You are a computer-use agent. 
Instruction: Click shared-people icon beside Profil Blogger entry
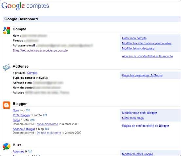coord(45,115)
